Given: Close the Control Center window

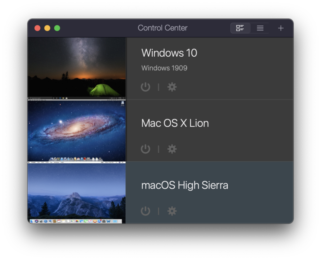Looking at the screenshot, I should (x=37, y=28).
